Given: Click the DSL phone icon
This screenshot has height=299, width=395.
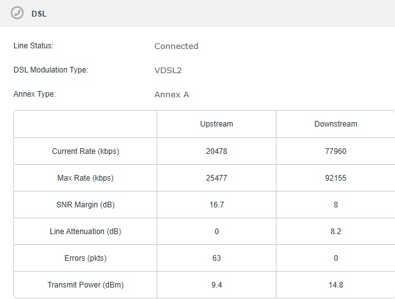Looking at the screenshot, I should tap(17, 13).
